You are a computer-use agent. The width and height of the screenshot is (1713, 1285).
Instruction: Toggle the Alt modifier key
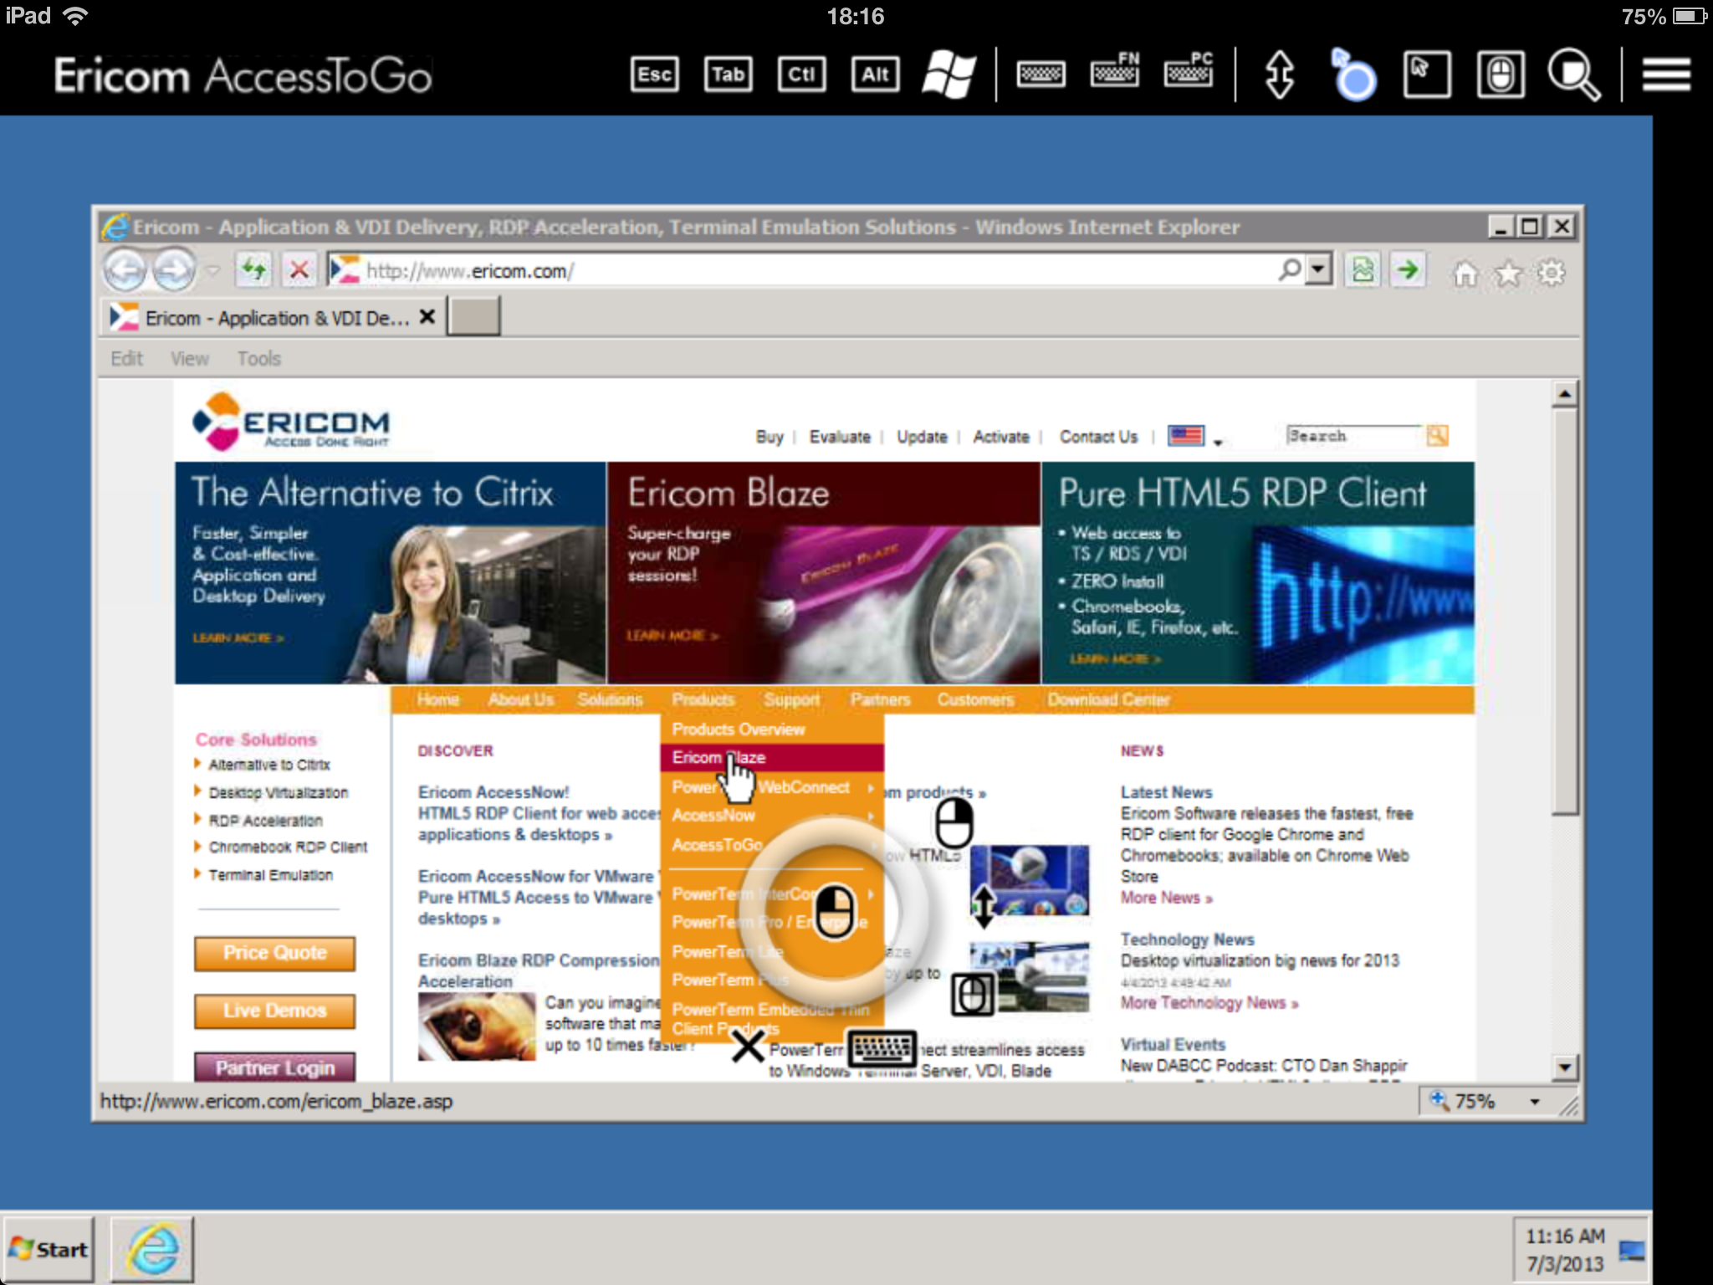click(x=875, y=74)
